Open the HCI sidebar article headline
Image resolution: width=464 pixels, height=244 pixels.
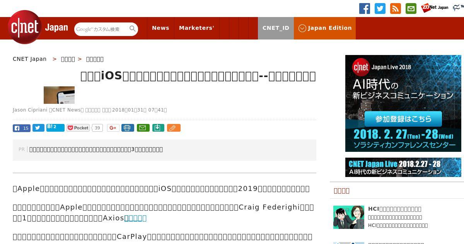(x=395, y=209)
